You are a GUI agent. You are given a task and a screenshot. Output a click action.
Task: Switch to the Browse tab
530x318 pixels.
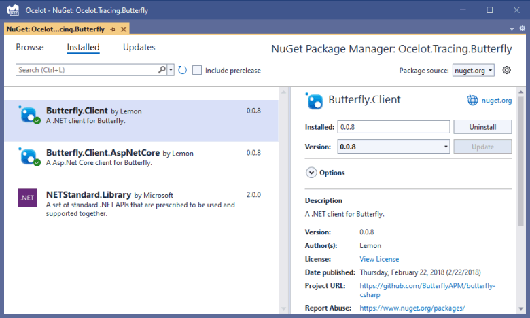30,48
